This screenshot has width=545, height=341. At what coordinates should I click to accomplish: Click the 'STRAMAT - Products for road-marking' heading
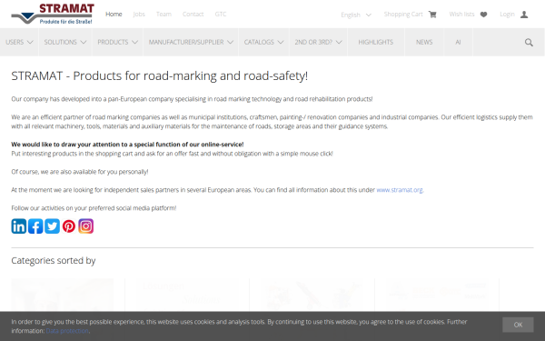coord(160,75)
